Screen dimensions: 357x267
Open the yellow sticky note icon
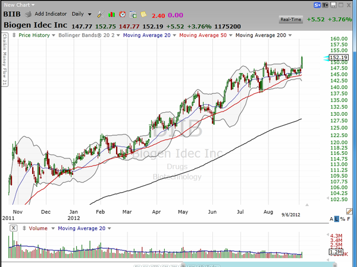click(143, 14)
